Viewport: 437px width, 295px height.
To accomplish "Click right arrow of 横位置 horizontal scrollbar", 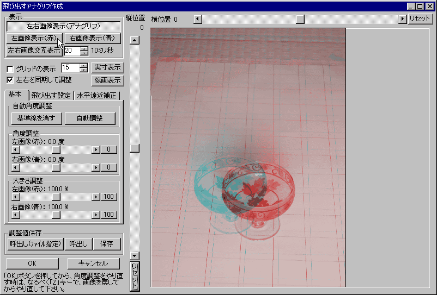I will coord(403,19).
